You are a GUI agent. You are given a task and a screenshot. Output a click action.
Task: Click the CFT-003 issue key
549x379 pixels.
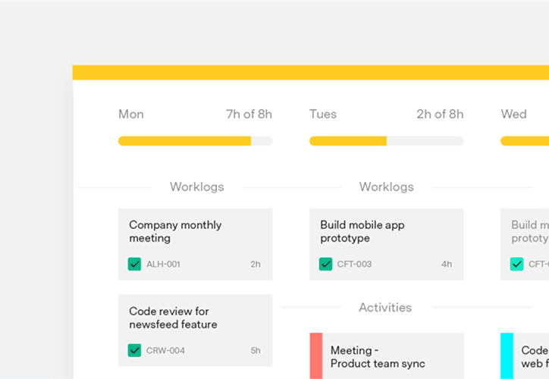click(x=354, y=265)
